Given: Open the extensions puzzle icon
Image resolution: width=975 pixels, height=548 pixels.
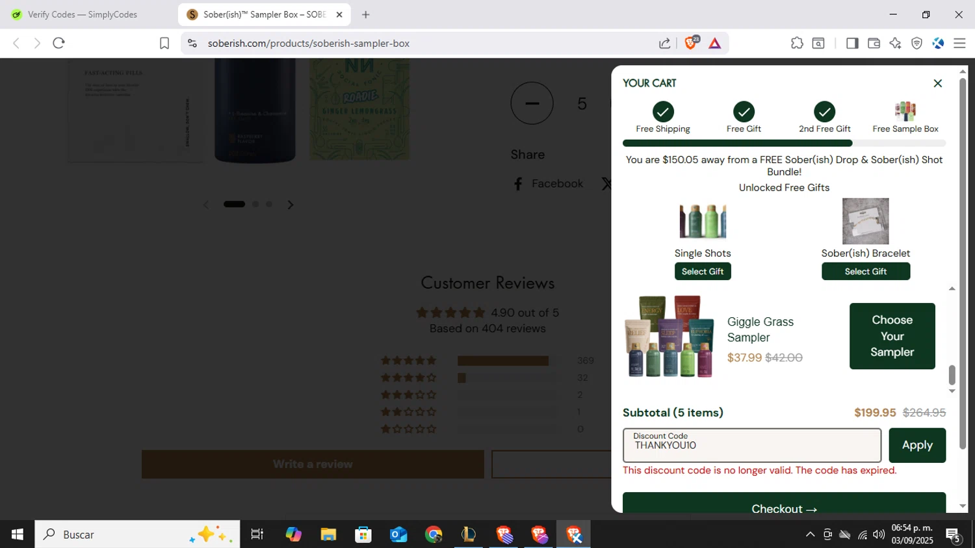Looking at the screenshot, I should [797, 44].
